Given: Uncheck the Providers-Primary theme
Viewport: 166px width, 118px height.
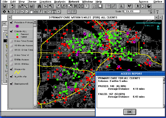Looking at the screenshot, I should [x=11, y=22].
